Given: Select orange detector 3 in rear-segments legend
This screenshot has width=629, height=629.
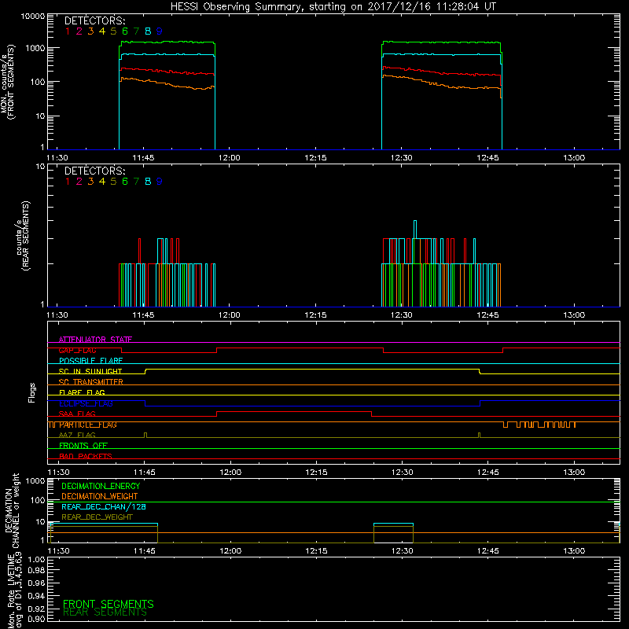Looking at the screenshot, I should click(90, 182).
